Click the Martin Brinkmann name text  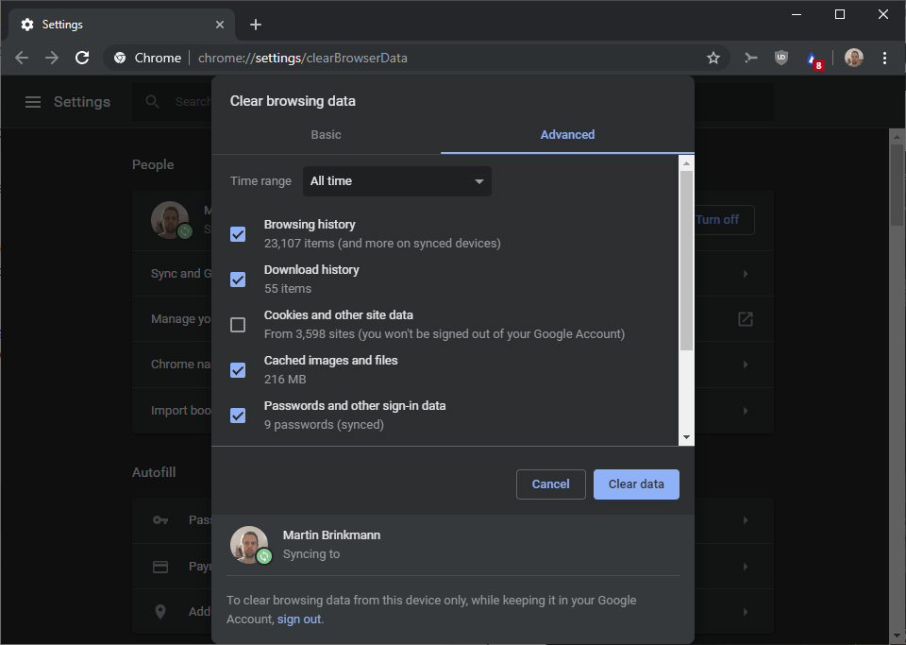point(331,535)
